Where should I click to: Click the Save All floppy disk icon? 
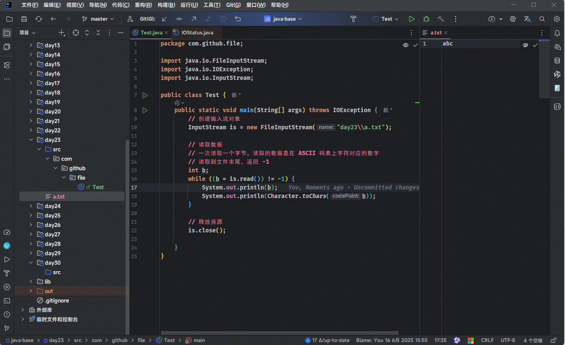pyautogui.click(x=24, y=19)
